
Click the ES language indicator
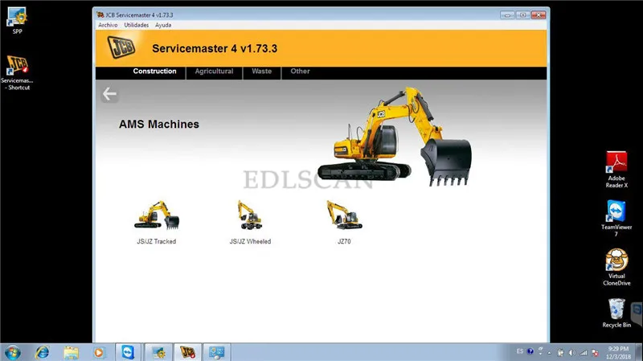point(519,351)
